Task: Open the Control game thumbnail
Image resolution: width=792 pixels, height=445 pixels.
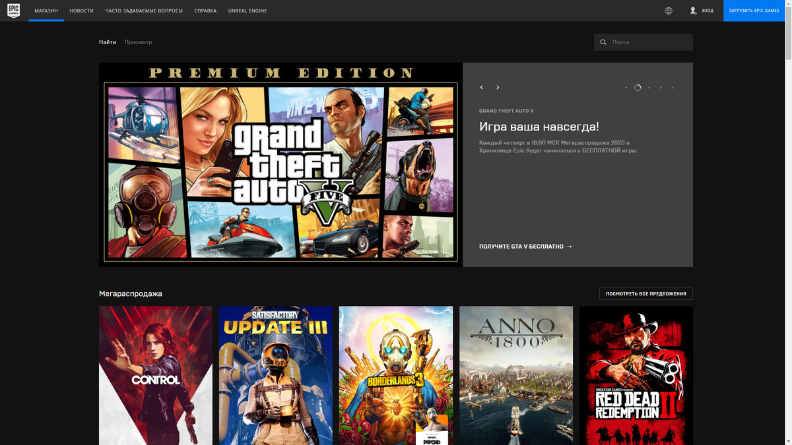Action: point(156,375)
